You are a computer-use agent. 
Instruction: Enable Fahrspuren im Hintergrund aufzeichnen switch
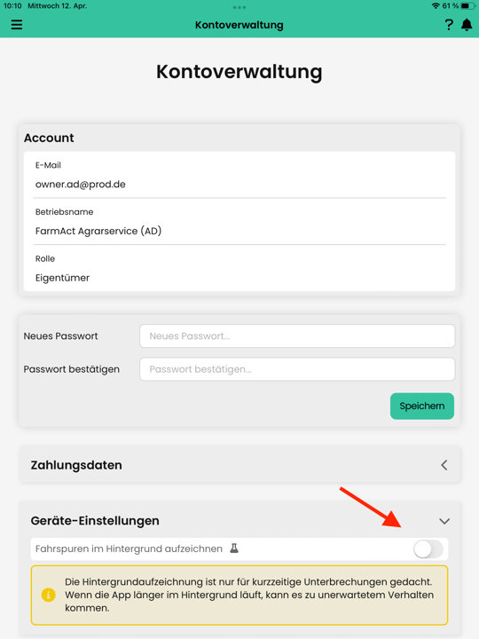428,549
